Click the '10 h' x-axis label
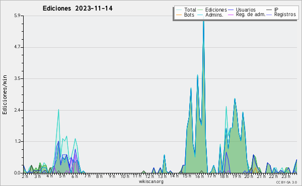This screenshot has height=186, width=302. click(x=125, y=176)
